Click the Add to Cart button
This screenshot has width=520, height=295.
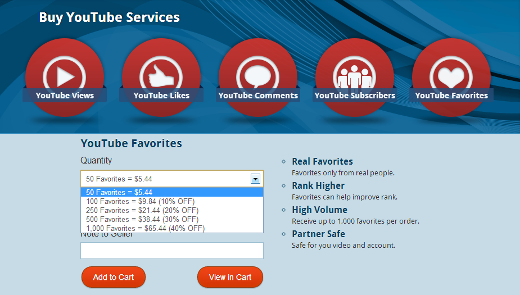114,277
